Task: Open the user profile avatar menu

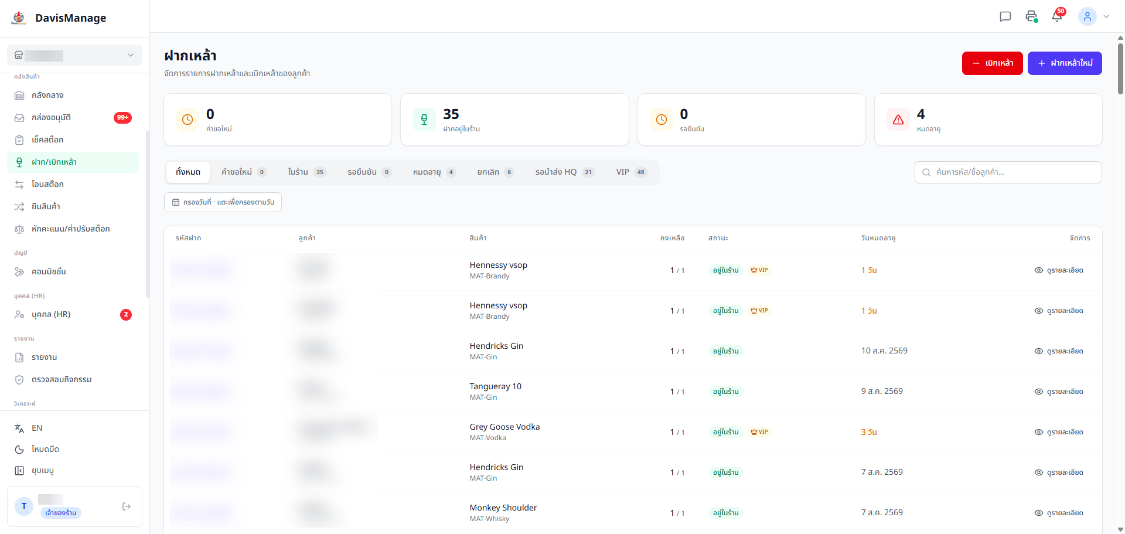Action: [1087, 16]
